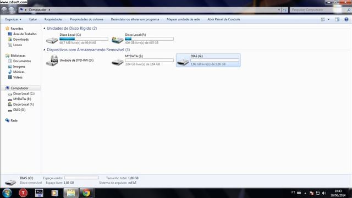Collapse Dispositivos com Armazenamento Removível group
The width and height of the screenshot is (352, 198).
pyautogui.click(x=45, y=50)
